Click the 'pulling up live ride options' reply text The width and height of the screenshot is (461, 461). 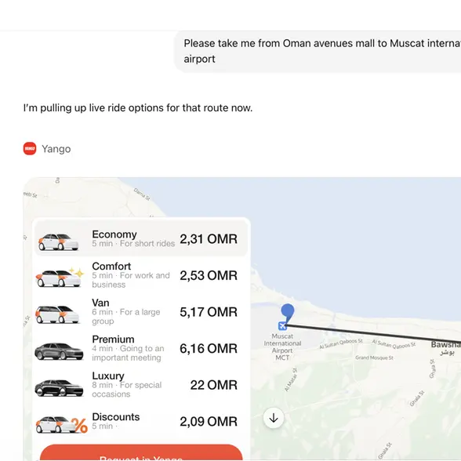(138, 108)
